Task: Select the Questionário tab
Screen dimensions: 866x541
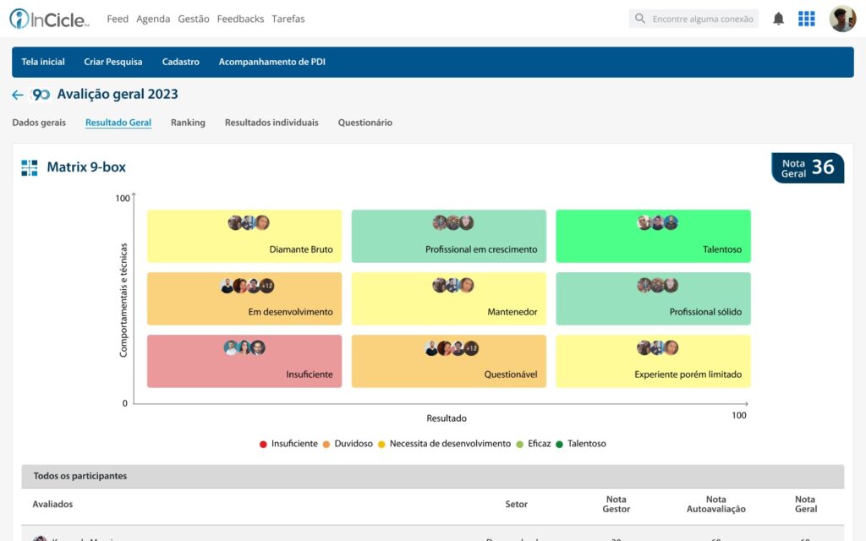Action: tap(365, 123)
